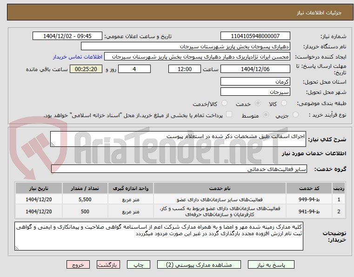Click the جزئیات اطلاعات نیاز header title
This screenshot has width=354, height=277.
click(x=319, y=13)
